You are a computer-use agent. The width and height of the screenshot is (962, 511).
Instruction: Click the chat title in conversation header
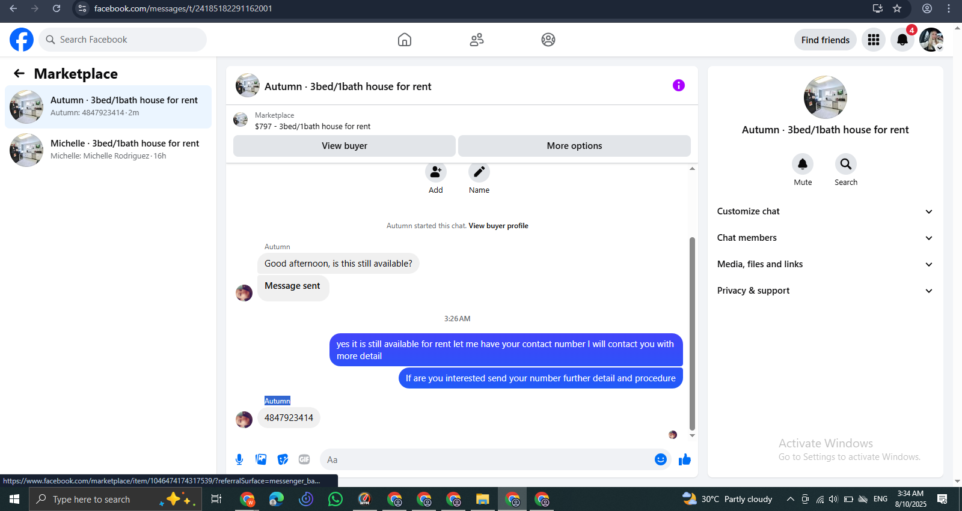(x=348, y=86)
